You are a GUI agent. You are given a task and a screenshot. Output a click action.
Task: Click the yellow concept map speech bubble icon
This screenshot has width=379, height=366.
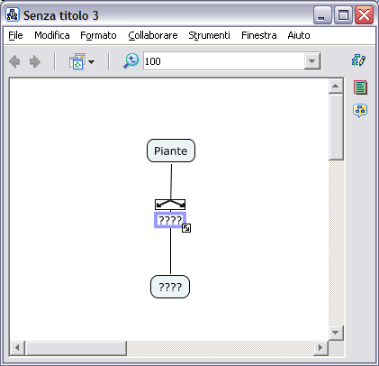360,111
